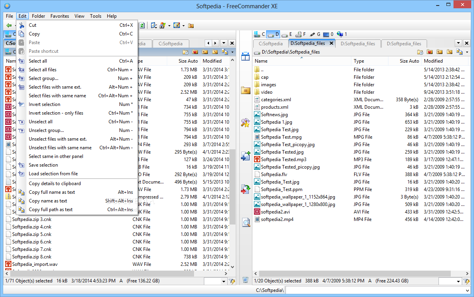474x297 pixels.
Task: Open the Favorites menu
Action: pos(60,16)
